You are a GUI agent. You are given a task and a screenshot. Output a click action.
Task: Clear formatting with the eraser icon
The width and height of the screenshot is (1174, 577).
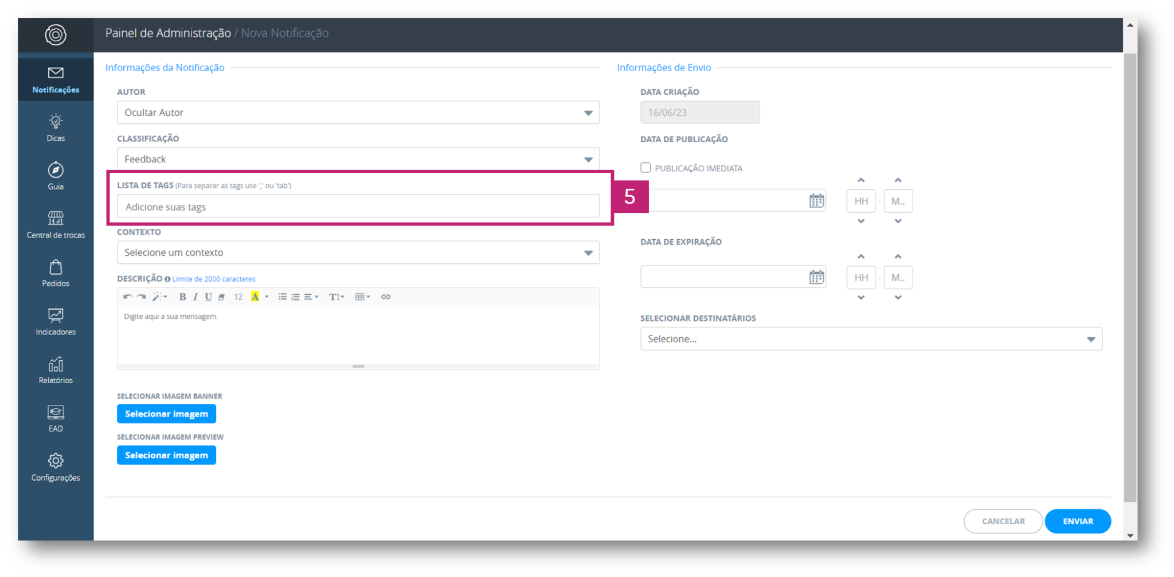tap(221, 297)
